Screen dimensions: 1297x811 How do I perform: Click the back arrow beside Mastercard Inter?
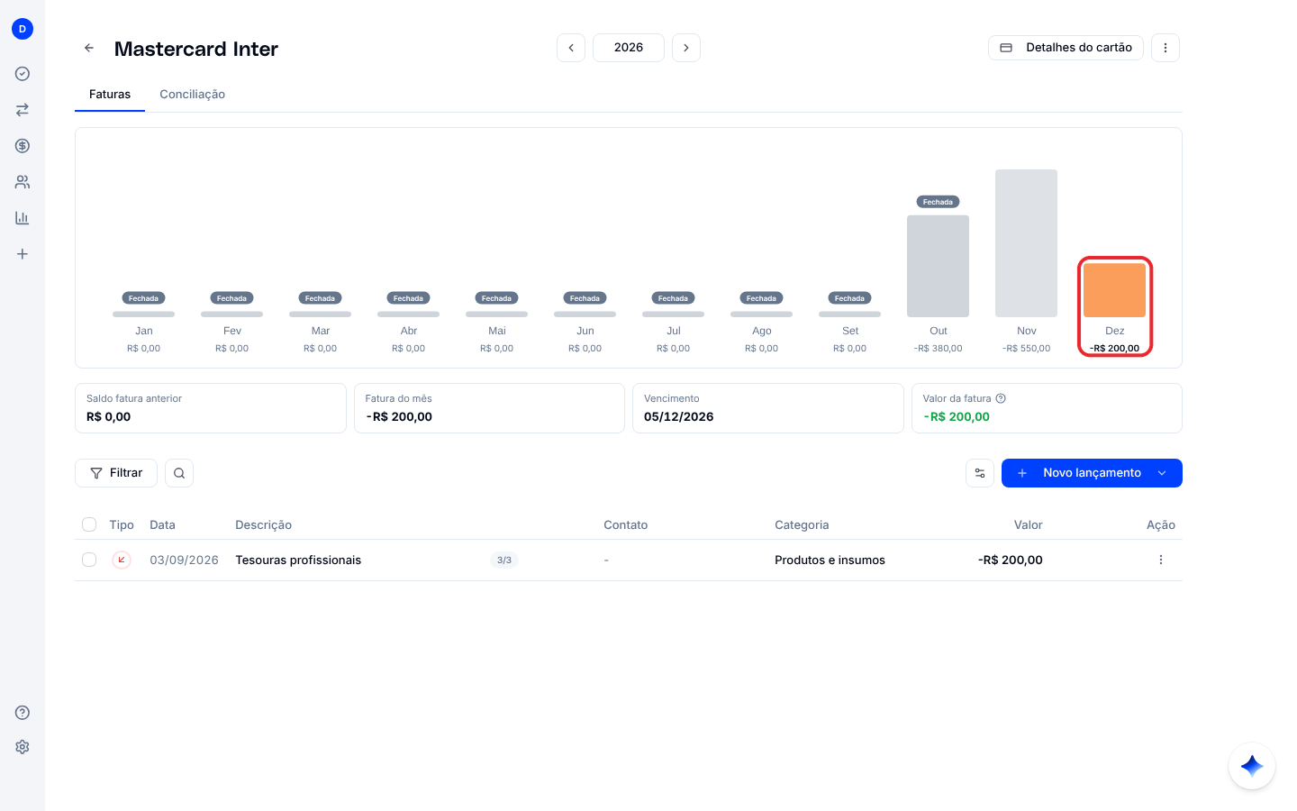89,48
